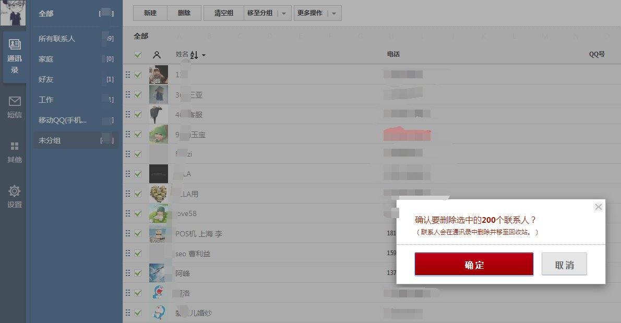The width and height of the screenshot is (621, 323).
Task: Click the drag handle beside 阿峰
Action: 128,273
